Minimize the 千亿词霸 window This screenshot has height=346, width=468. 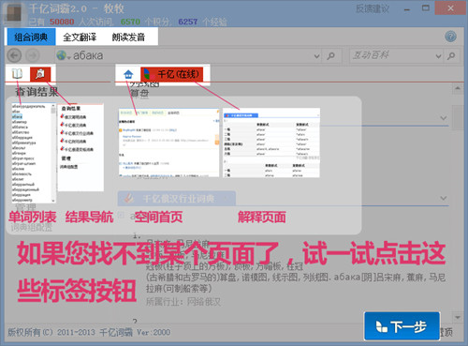[406, 8]
